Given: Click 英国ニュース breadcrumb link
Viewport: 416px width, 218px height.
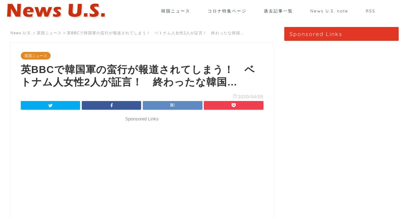Looking at the screenshot, I should [49, 33].
